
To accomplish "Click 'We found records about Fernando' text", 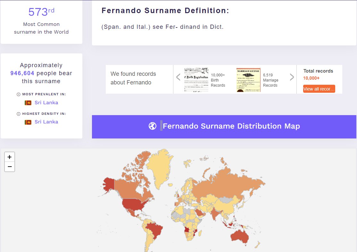I will tap(133, 78).
